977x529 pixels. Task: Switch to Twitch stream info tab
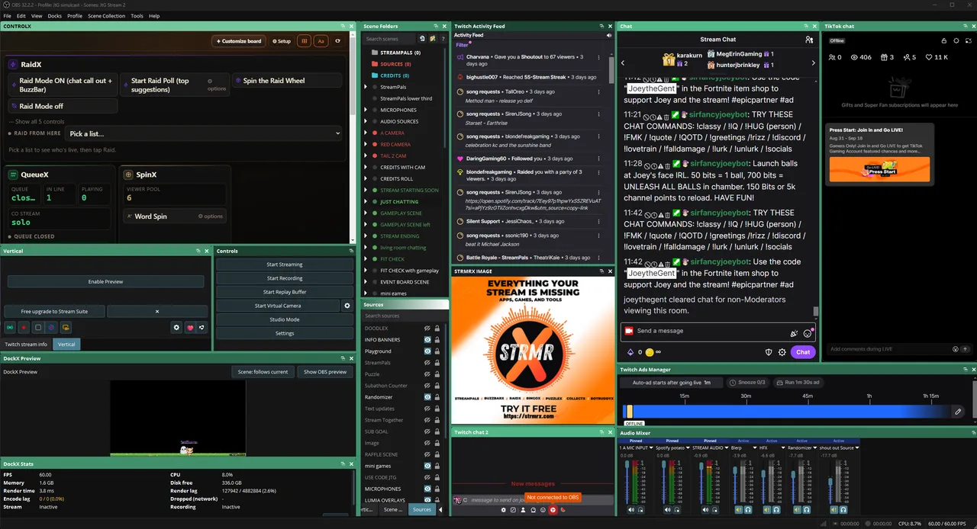click(26, 345)
